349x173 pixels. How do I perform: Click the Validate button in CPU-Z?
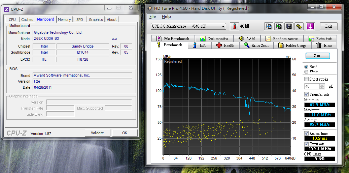coord(97,133)
